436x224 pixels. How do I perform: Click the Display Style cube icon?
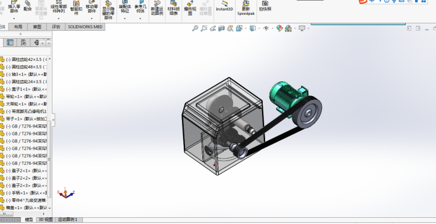252,28
